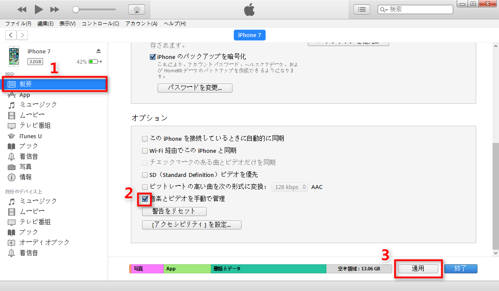Viewport: 499px width, 291px height.
Task: Click the Play button in playback controls
Action: (39, 9)
